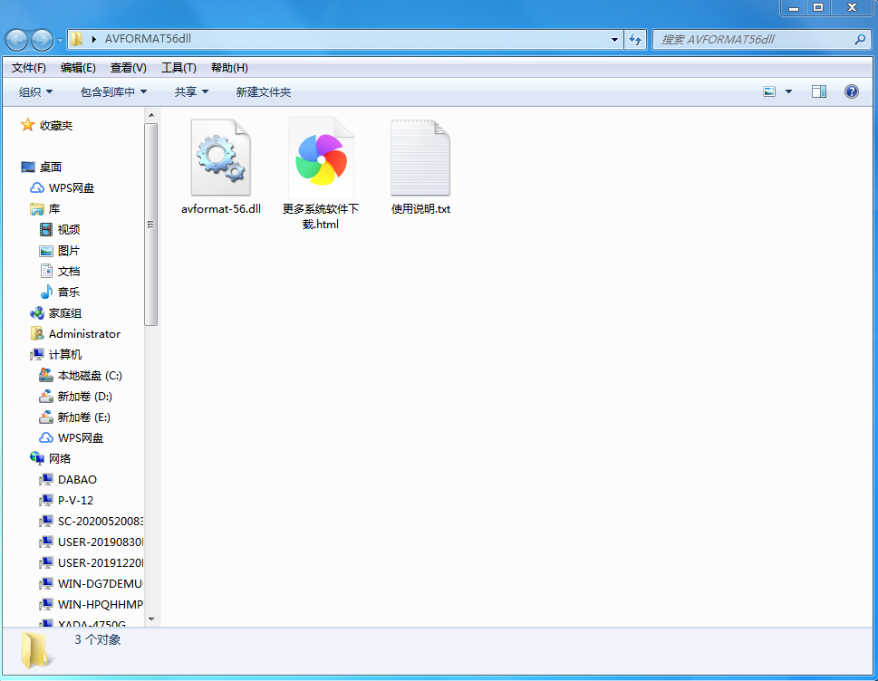Click the Back navigation arrow button
Viewport: 878px width, 681px height.
[17, 39]
